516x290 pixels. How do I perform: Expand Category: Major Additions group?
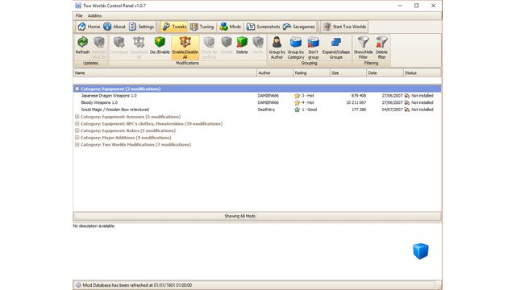77,138
